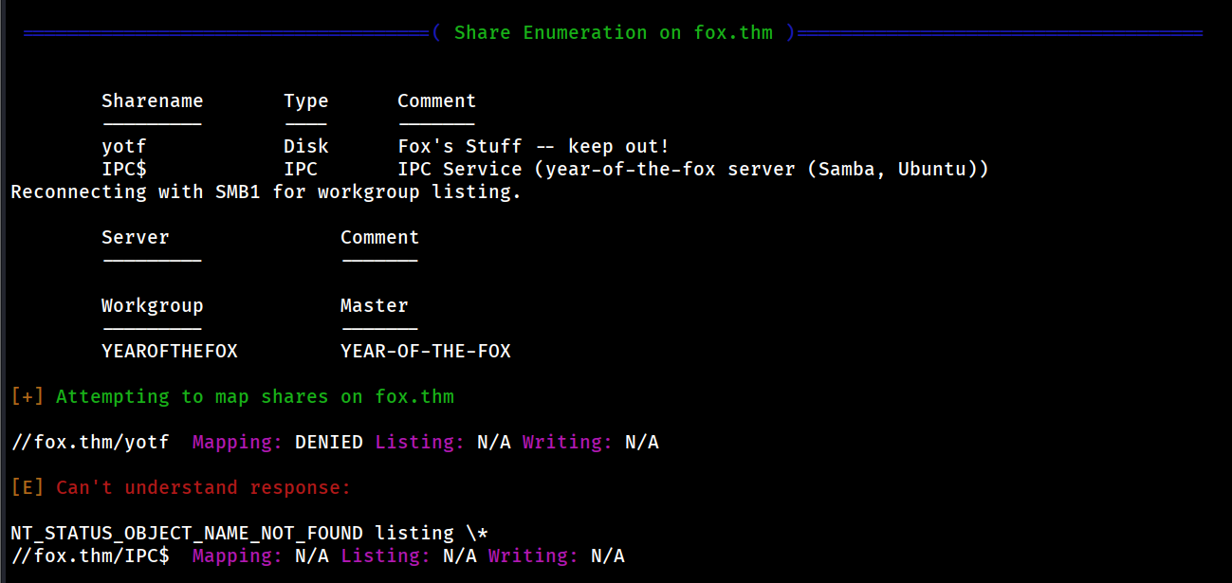
Task: Click the 'Reconnecting with SMB1' line
Action: coord(266,192)
